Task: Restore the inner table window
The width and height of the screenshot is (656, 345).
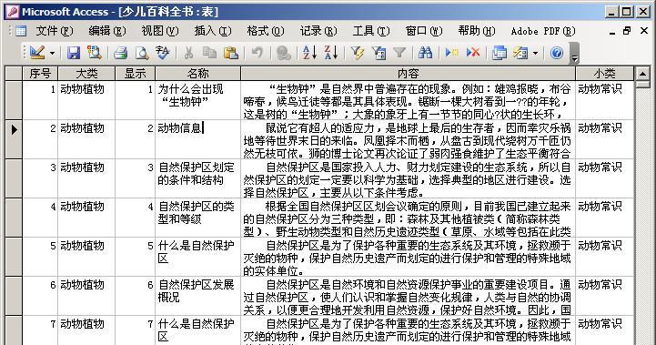Action: [627, 31]
